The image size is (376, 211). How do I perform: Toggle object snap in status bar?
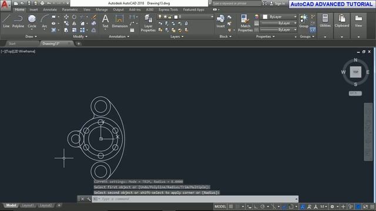291,206
